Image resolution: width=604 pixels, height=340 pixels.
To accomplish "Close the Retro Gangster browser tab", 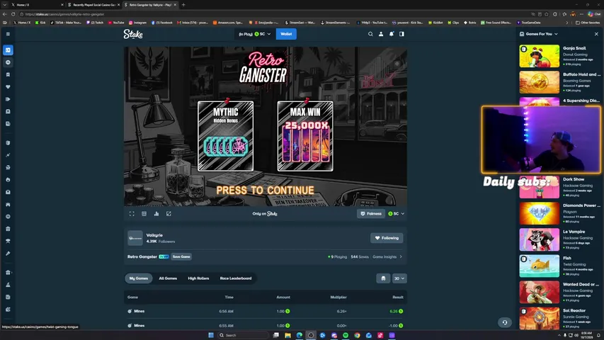I will coord(175,5).
